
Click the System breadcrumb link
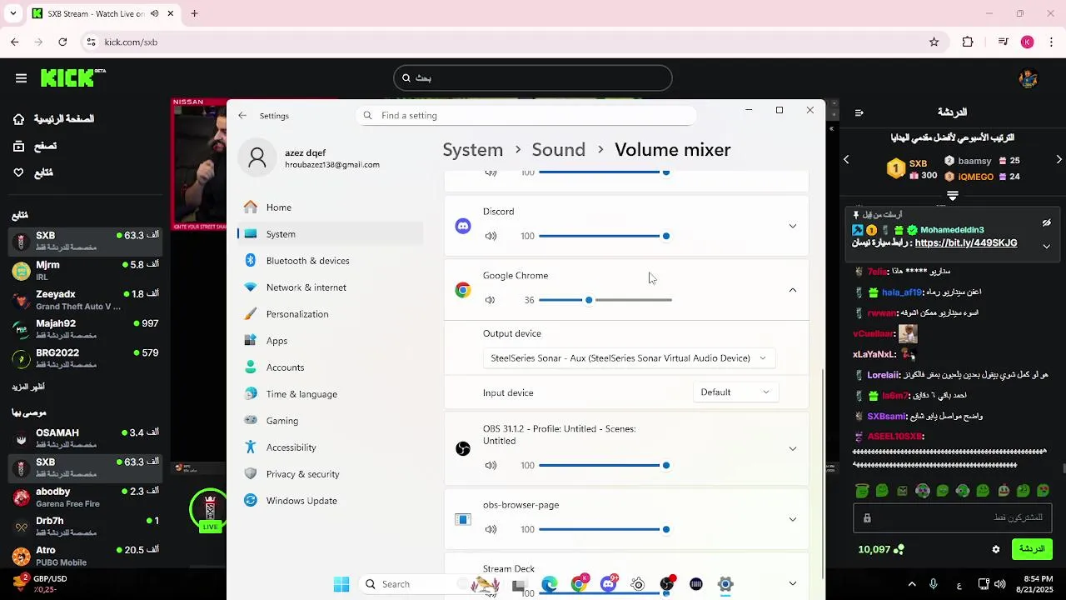tap(473, 150)
